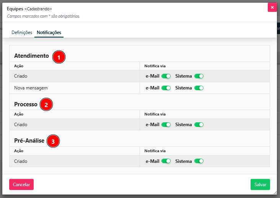Turn off Sistema for Pré-Análise Criado

click(x=199, y=161)
